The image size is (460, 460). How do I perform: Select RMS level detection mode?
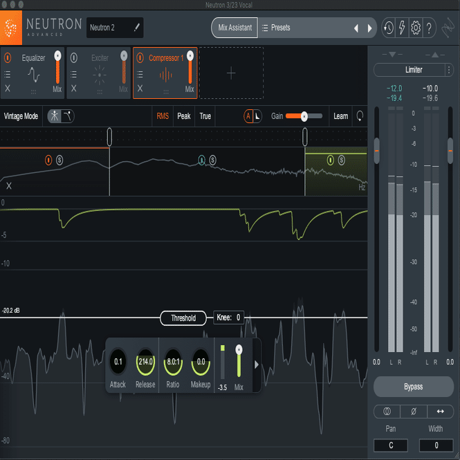163,116
